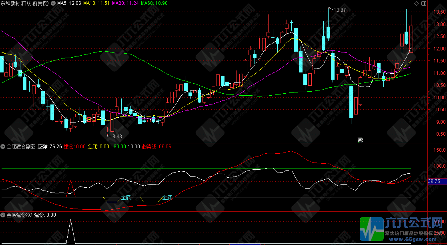Click the 13.67 high price marker
The image size is (447, 245).
click(339, 10)
